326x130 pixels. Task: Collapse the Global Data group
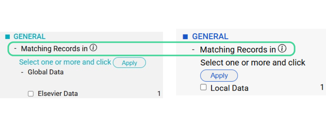22,72
